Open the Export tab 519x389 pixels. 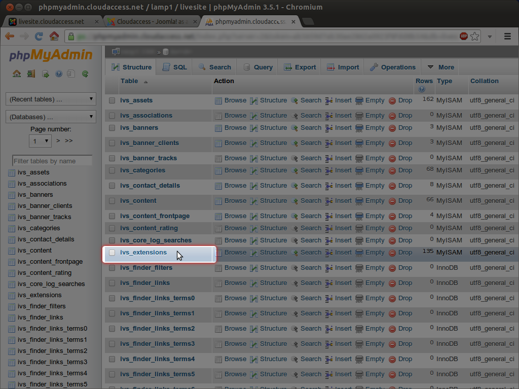click(x=300, y=67)
